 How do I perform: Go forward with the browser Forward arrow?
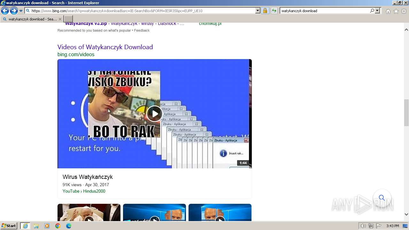14,11
